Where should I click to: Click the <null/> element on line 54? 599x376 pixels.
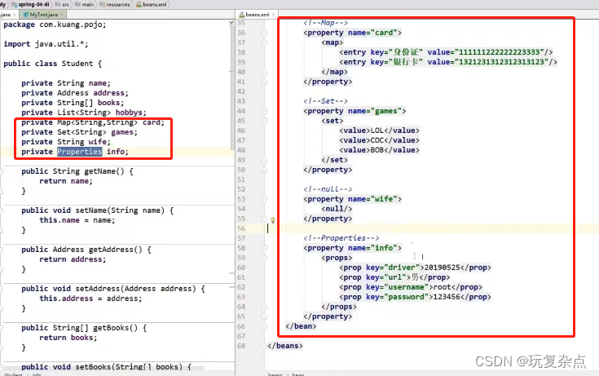pyautogui.click(x=337, y=209)
